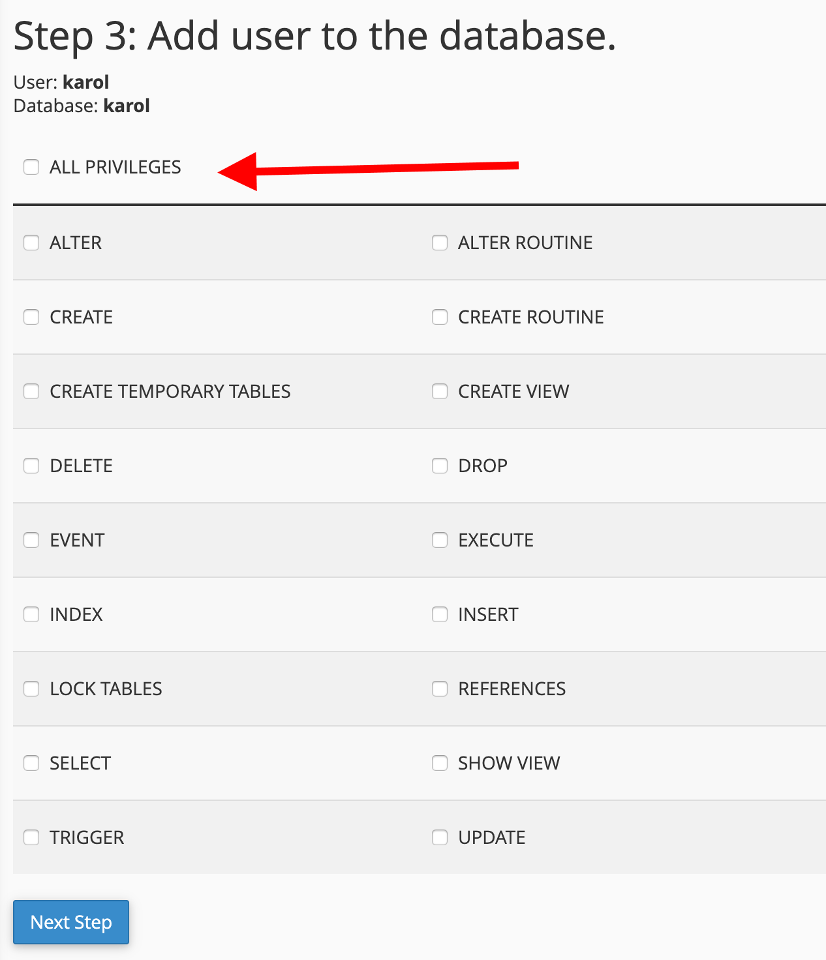Check the INSERT privilege box
Viewport: 826px width, 960px height.
(x=440, y=614)
